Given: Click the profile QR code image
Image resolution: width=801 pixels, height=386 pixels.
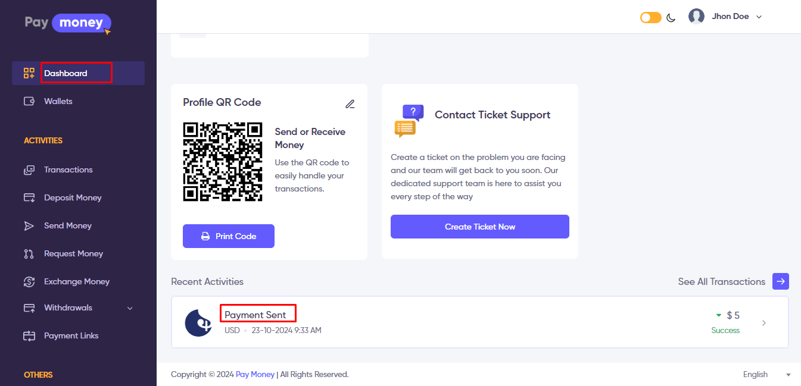Looking at the screenshot, I should 223,161.
